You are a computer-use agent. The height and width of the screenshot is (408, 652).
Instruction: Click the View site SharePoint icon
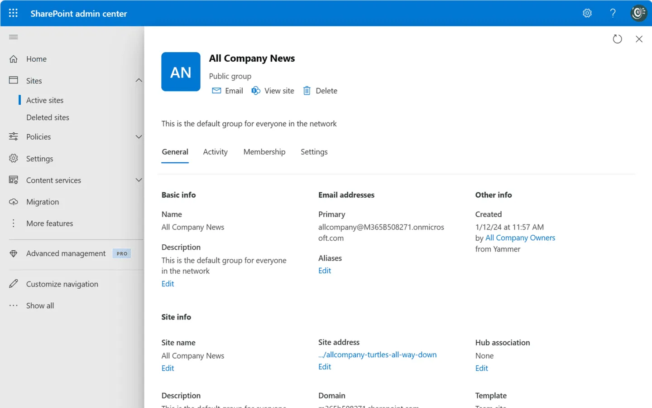point(256,91)
